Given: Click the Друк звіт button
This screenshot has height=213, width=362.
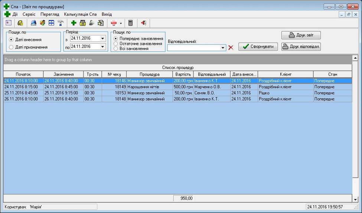Looking at the screenshot, I should pyautogui.click(x=301, y=35).
